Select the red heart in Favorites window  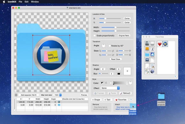159,44
